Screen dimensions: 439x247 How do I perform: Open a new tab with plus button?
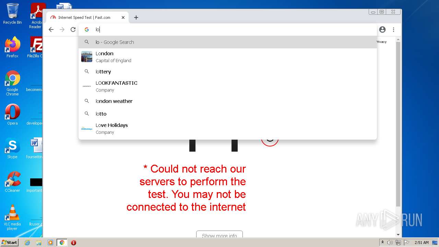click(136, 17)
